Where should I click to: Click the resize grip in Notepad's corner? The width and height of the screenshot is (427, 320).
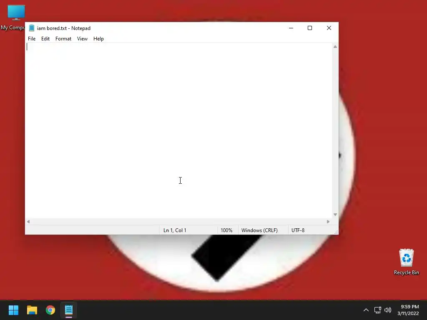tap(336, 232)
